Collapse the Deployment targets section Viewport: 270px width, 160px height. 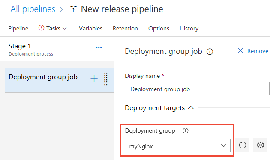(191, 108)
